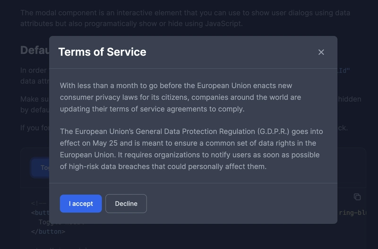Click the partially hidden Toggle modal button
378x249 pixels.
point(40,167)
